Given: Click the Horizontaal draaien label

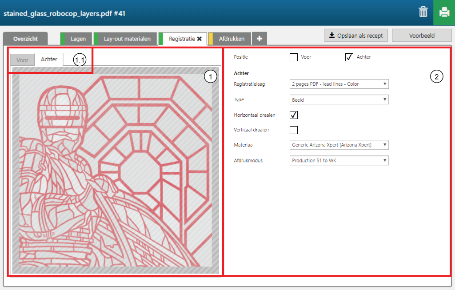Looking at the screenshot, I should point(255,115).
